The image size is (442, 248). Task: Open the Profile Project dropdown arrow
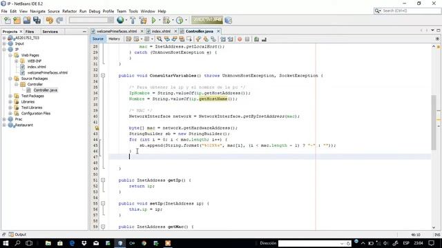coord(186,20)
